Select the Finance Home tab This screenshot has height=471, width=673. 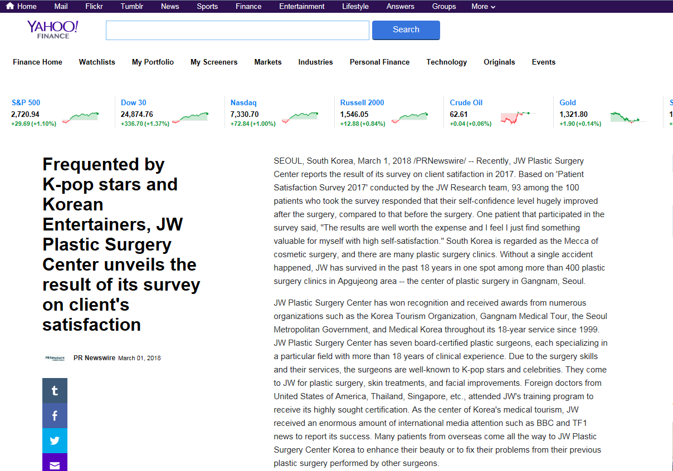click(x=37, y=62)
